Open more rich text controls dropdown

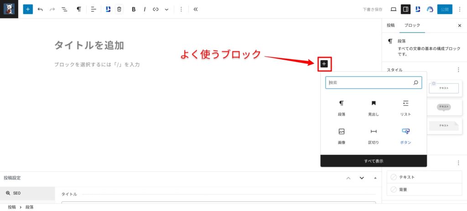[166, 9]
